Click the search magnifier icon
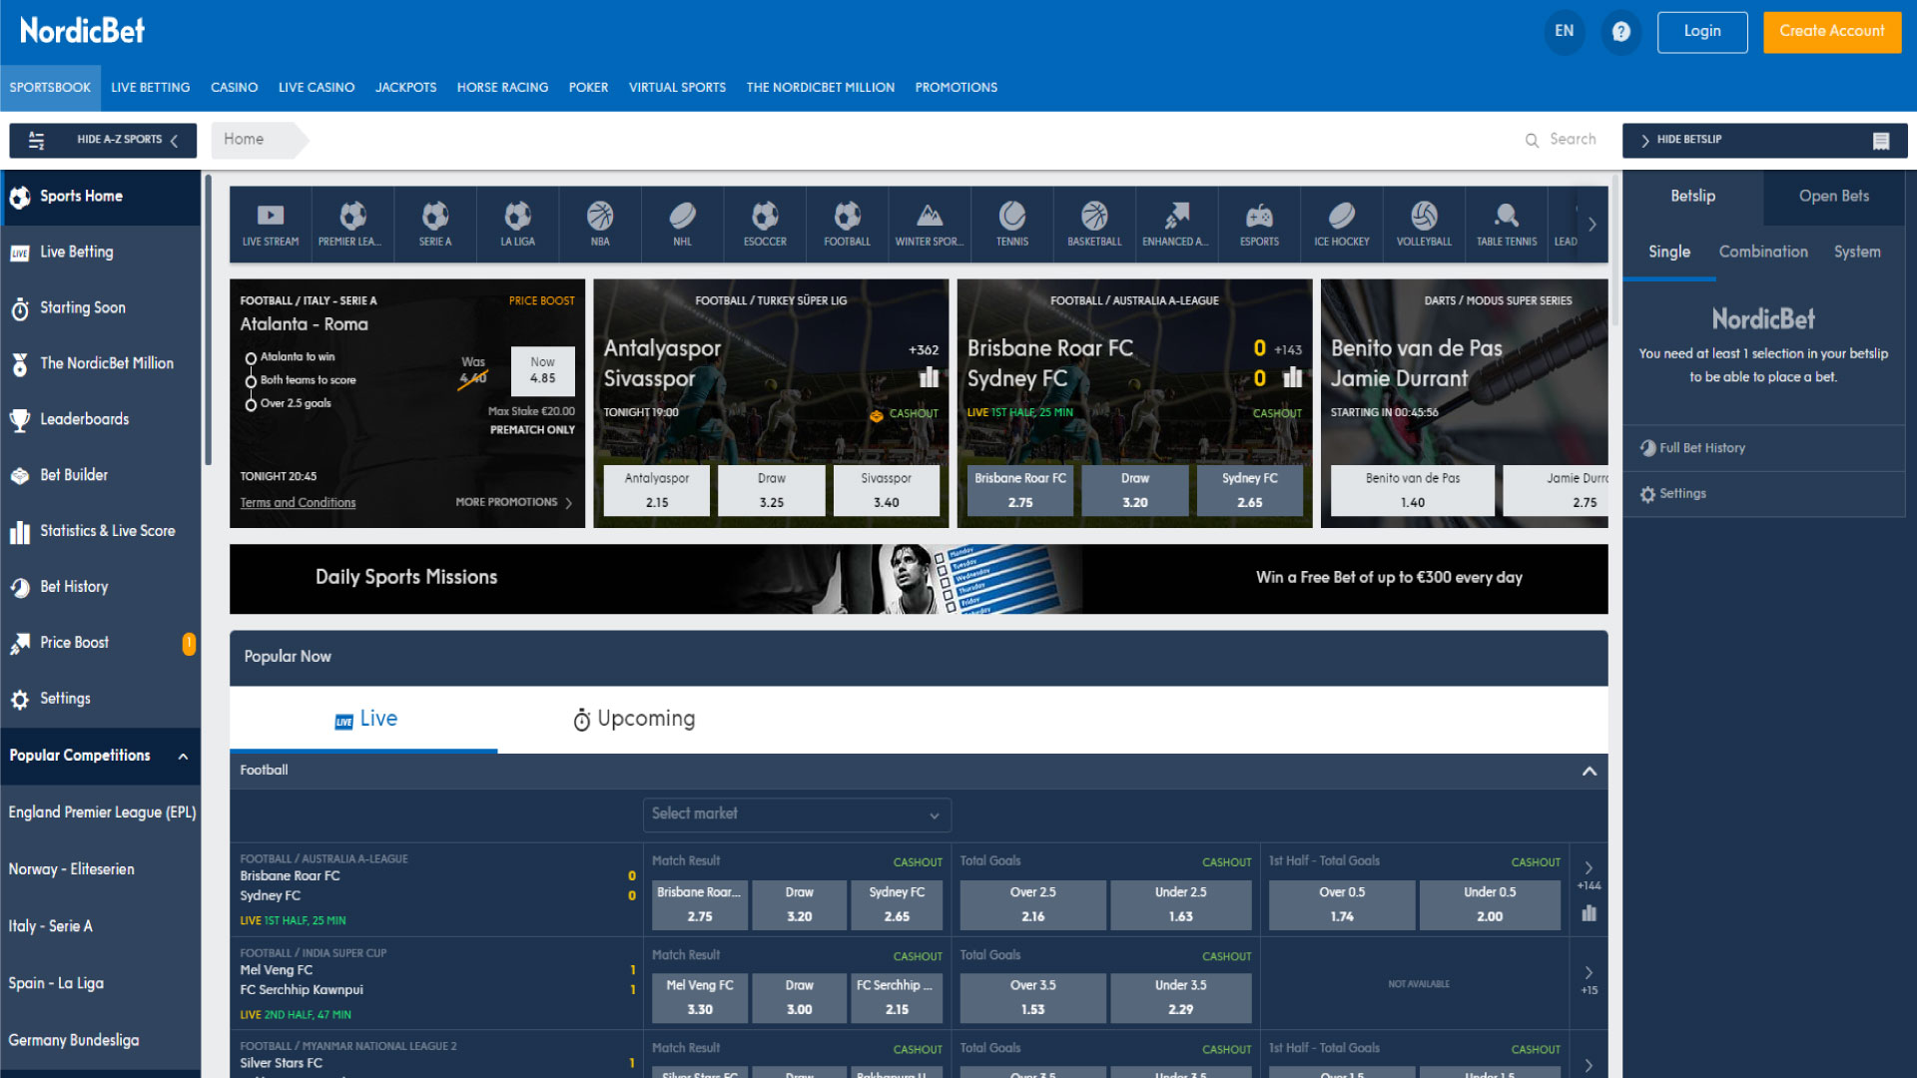Screen dimensions: 1917x1078 1532,141
